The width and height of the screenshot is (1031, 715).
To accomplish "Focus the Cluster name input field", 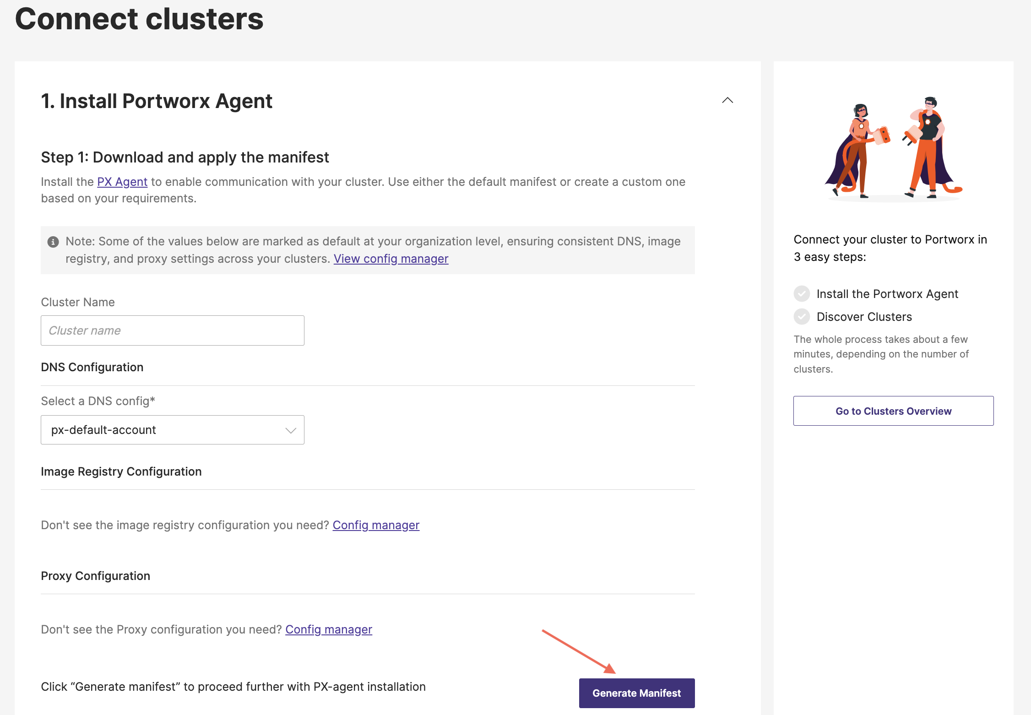I will 173,330.
